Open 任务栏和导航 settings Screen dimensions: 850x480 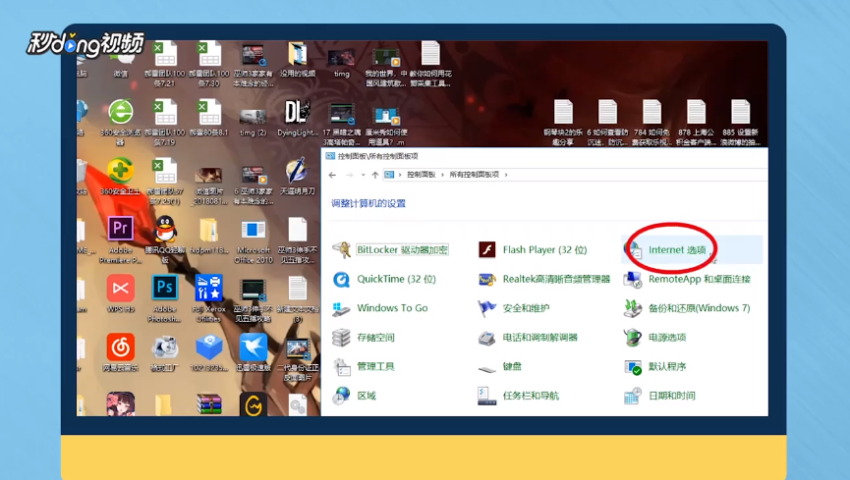[x=531, y=396]
